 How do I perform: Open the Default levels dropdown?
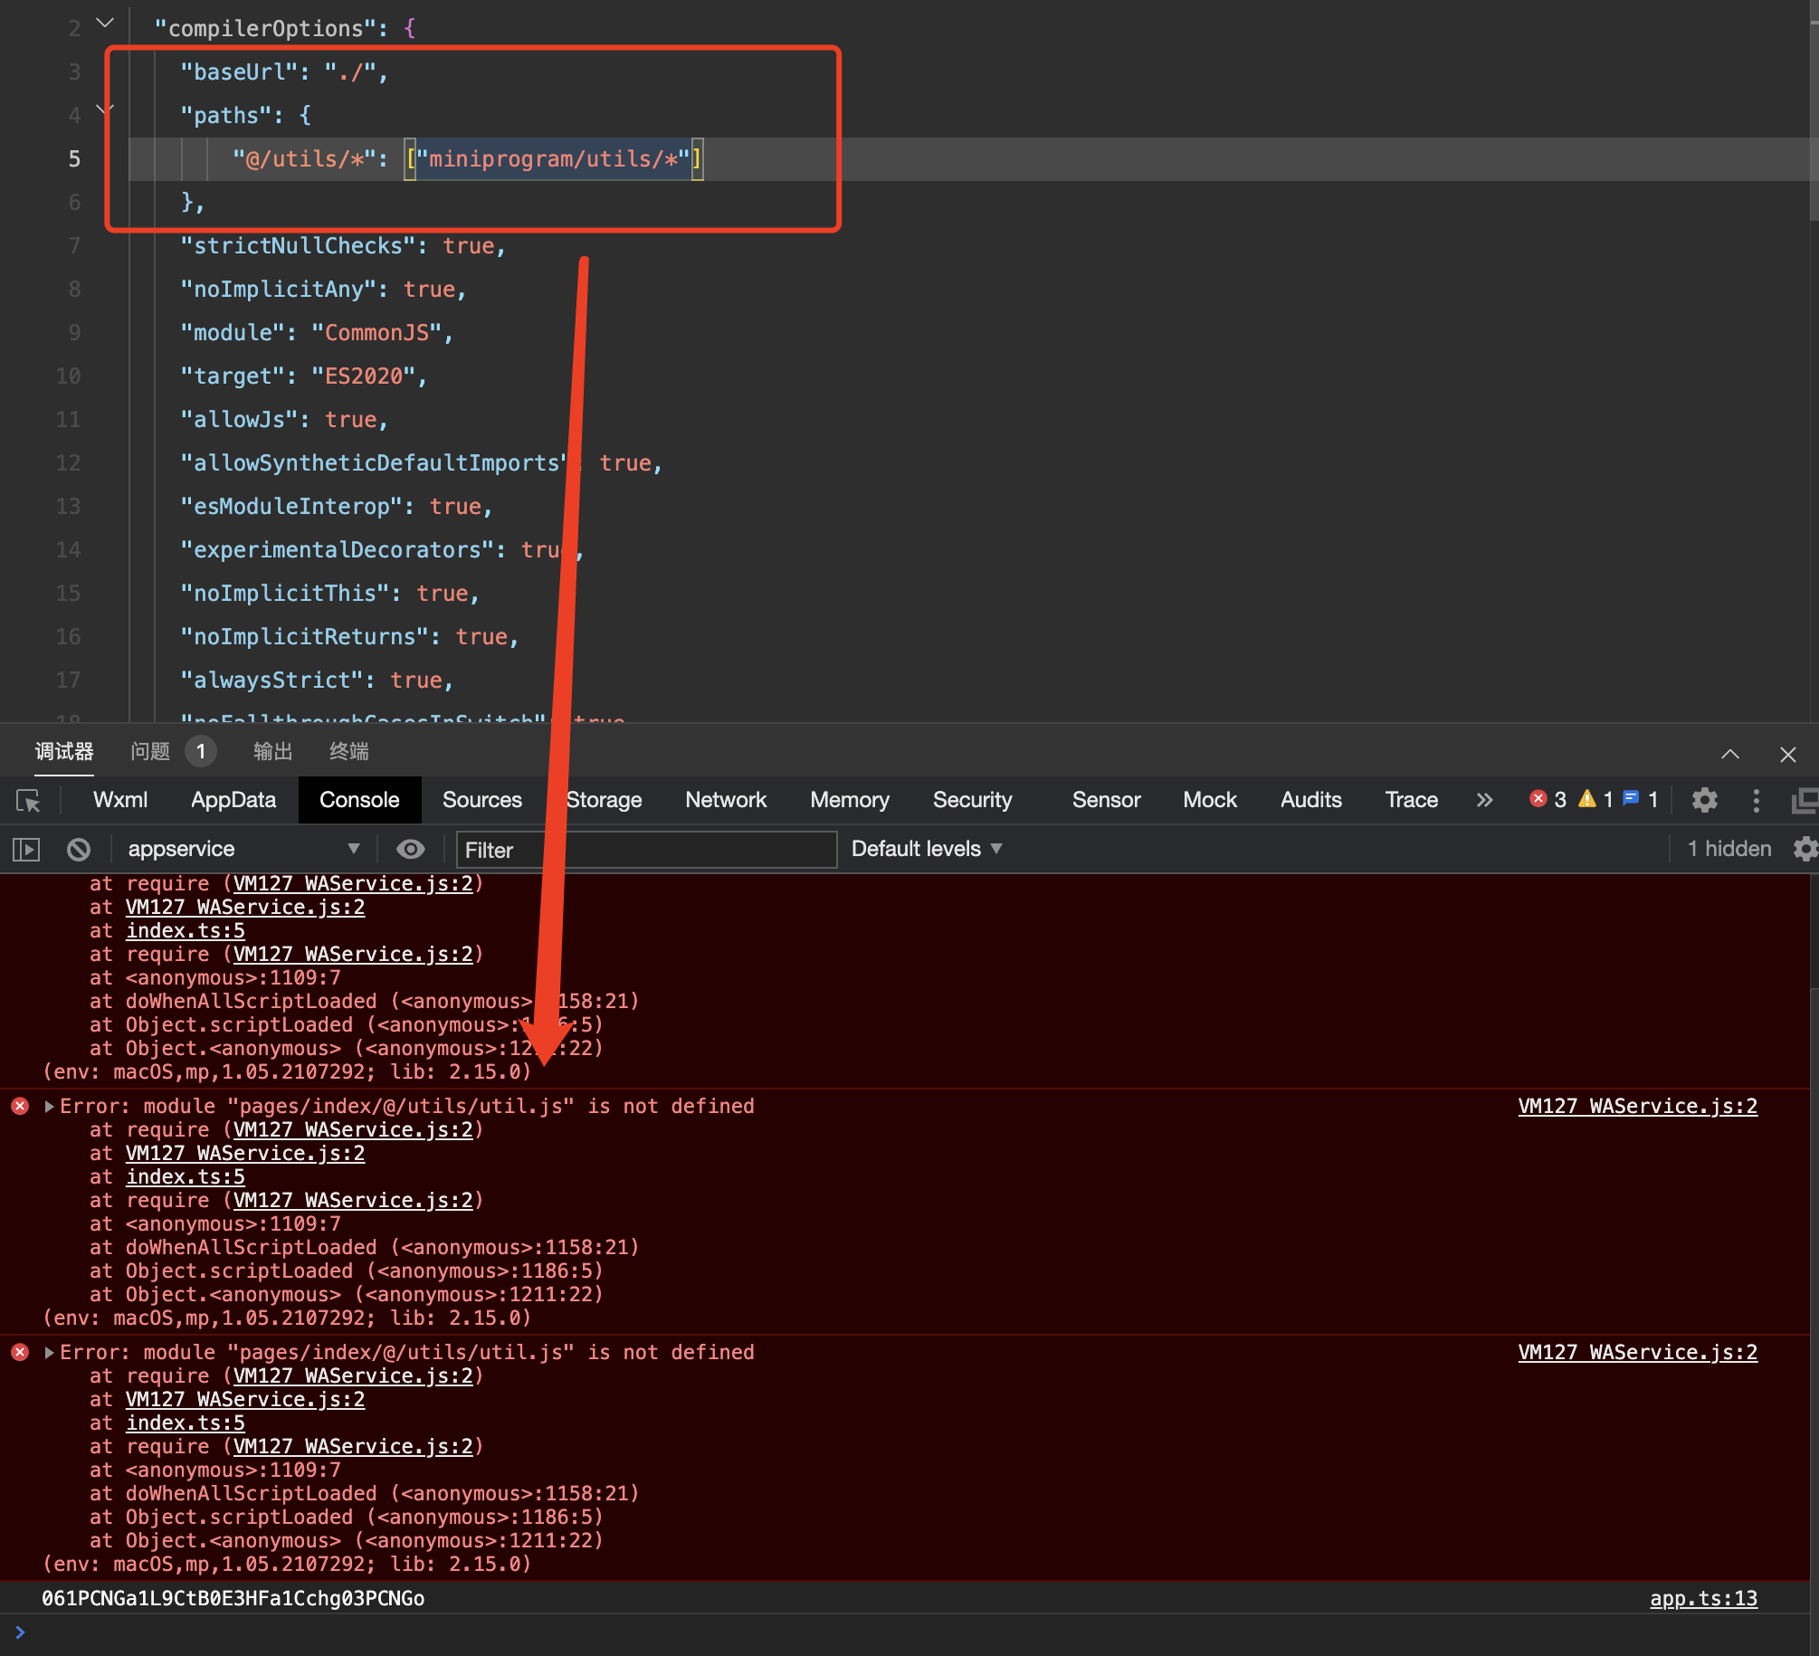tap(926, 849)
